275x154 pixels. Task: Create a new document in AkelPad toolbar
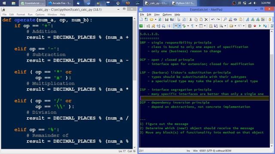click(141, 19)
